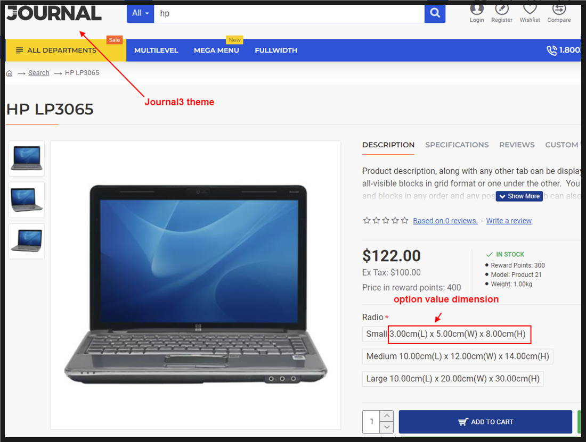Open the Wishlist heart icon

click(x=530, y=9)
